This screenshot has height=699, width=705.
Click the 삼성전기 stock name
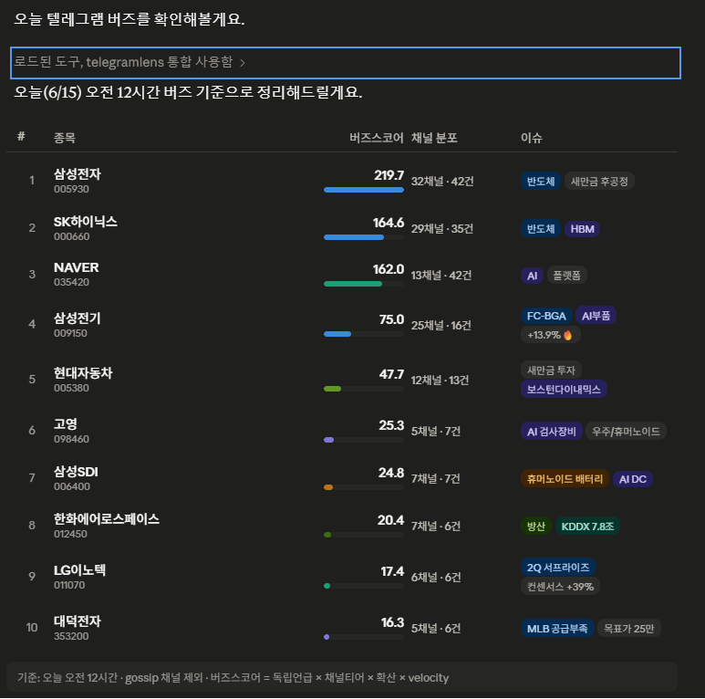click(78, 318)
